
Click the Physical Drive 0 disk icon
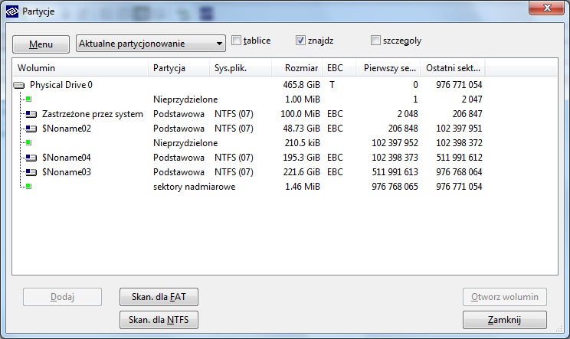19,85
